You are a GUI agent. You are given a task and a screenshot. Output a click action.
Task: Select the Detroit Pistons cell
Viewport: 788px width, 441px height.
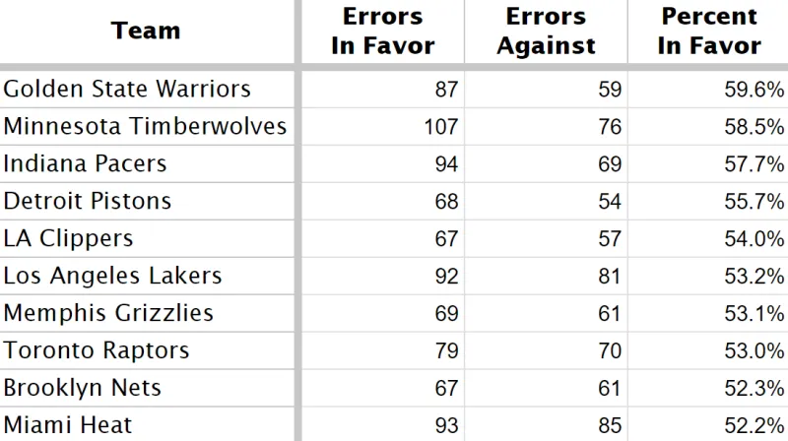tap(88, 202)
